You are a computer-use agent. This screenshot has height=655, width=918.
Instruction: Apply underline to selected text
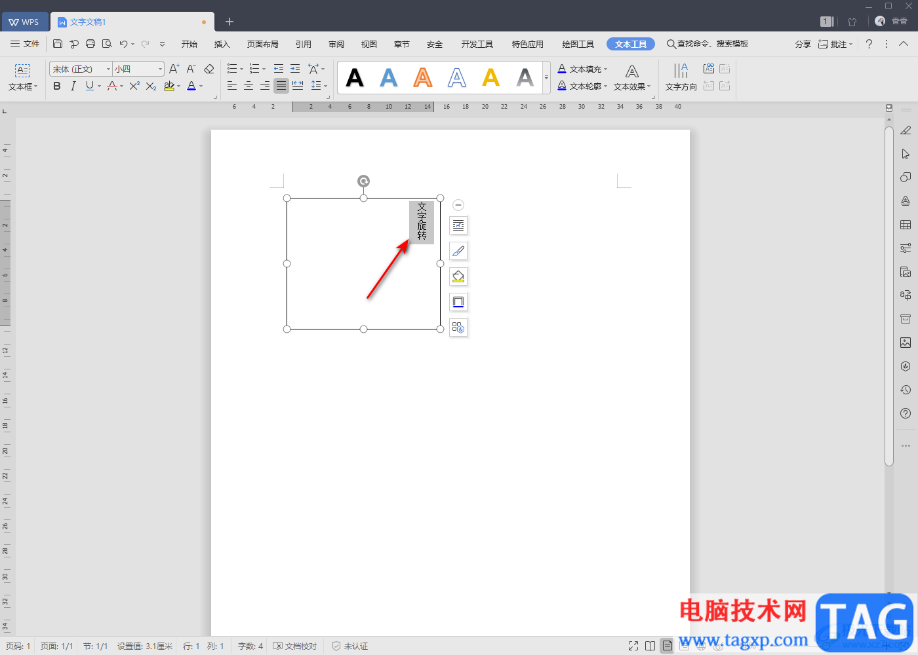(x=90, y=86)
